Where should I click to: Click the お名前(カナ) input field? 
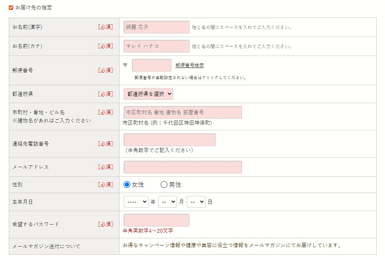pyautogui.click(x=156, y=46)
